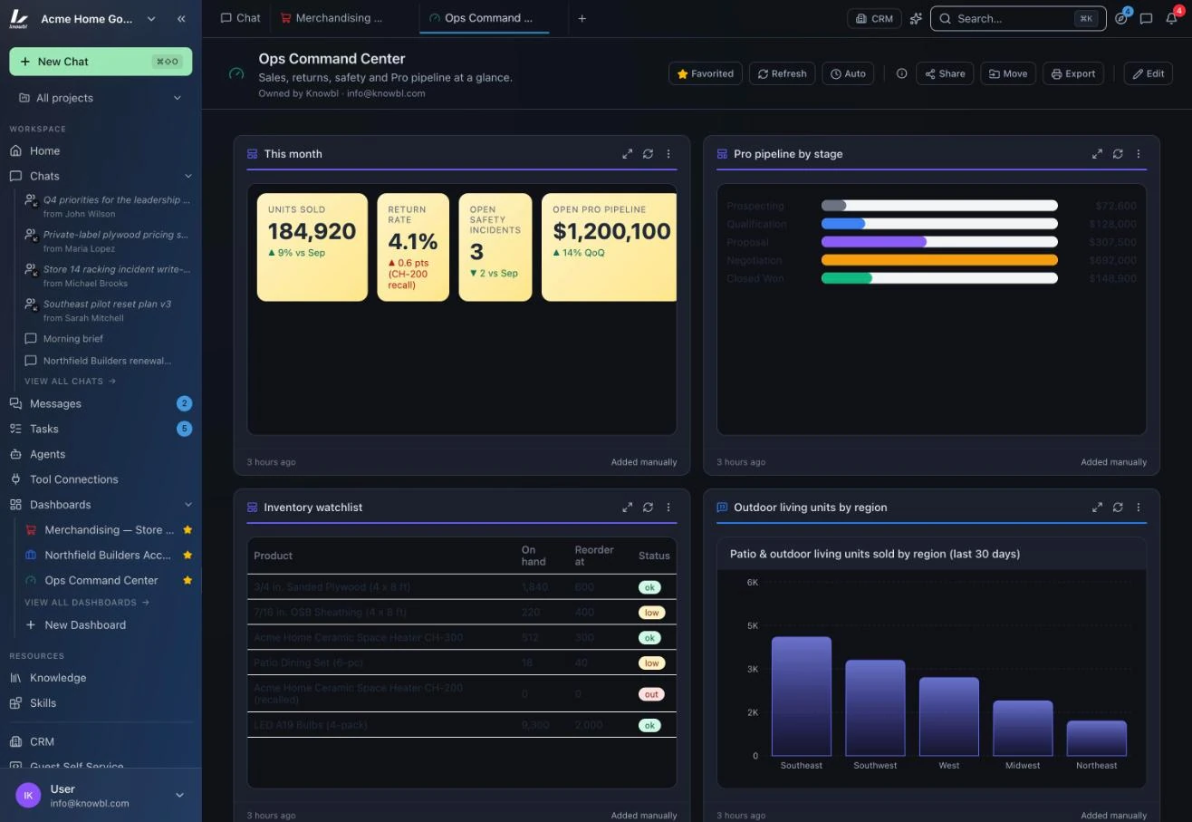Open Outdoor living units more options

point(1139,508)
